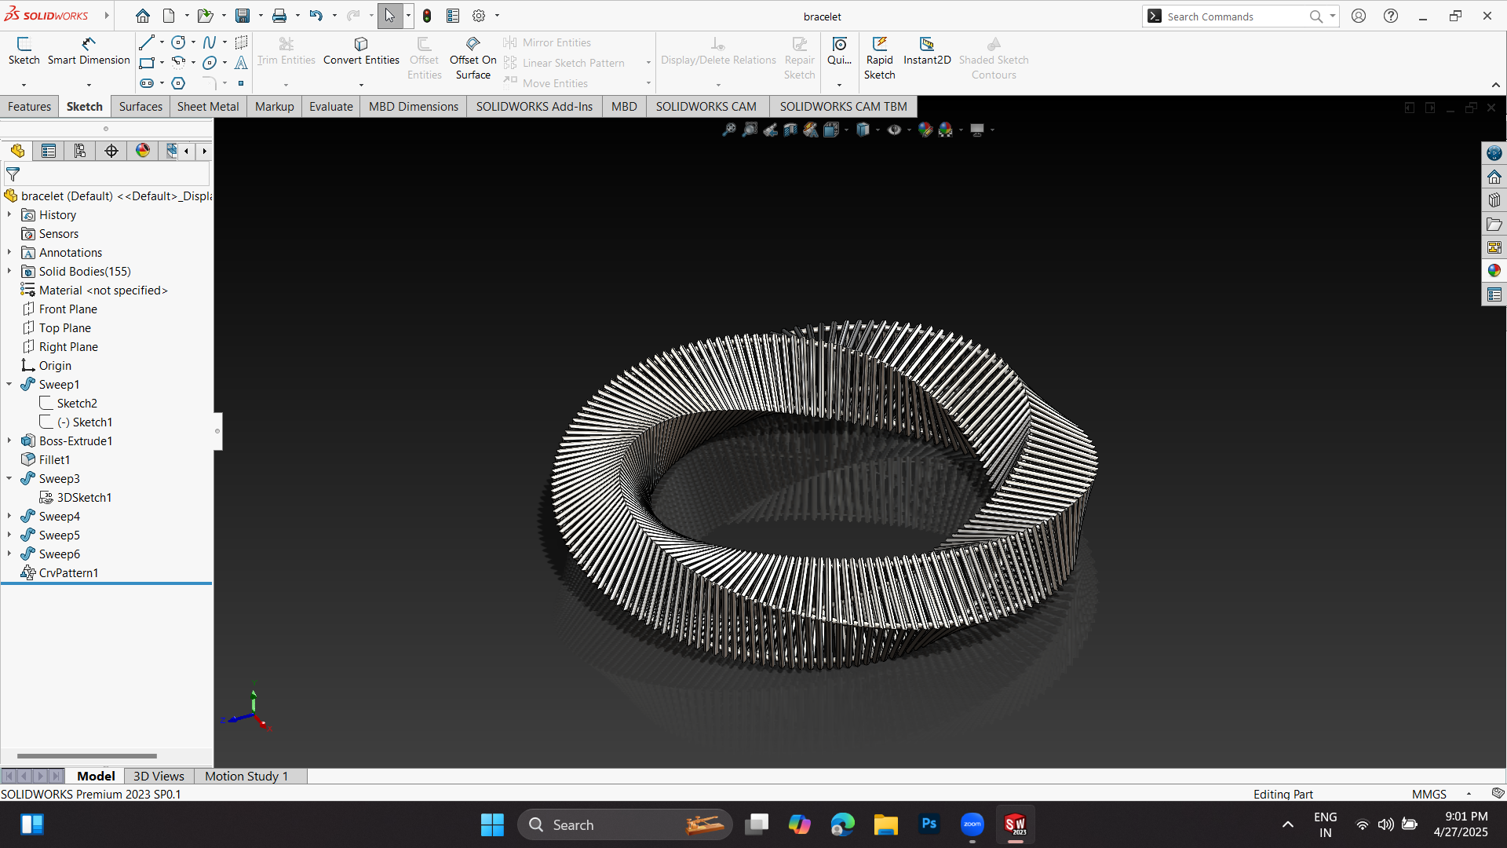The height and width of the screenshot is (848, 1507).
Task: Click the Search Commands input field
Action: pos(1236,16)
